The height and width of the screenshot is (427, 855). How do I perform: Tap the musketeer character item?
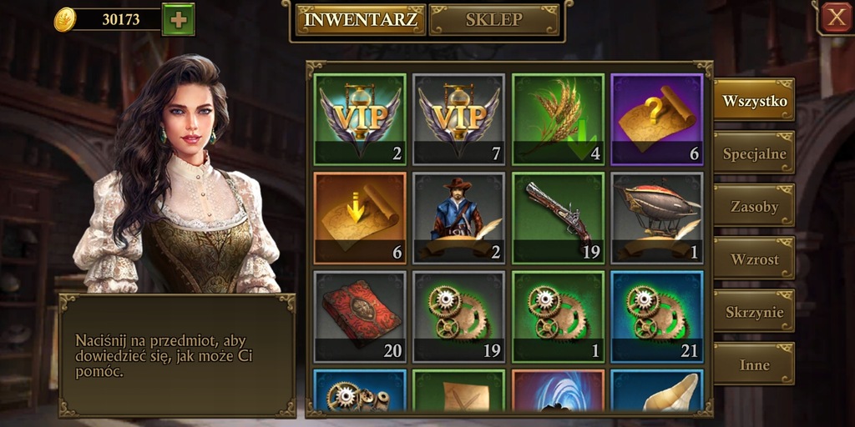[x=458, y=219]
